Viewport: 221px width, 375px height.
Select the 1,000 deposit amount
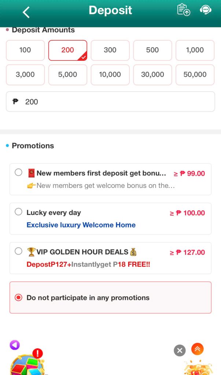point(195,51)
